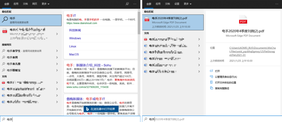The width and height of the screenshot is (282, 122).
Task: Click the magnifier icon beside 电手 best match
Action: coord(5,19)
